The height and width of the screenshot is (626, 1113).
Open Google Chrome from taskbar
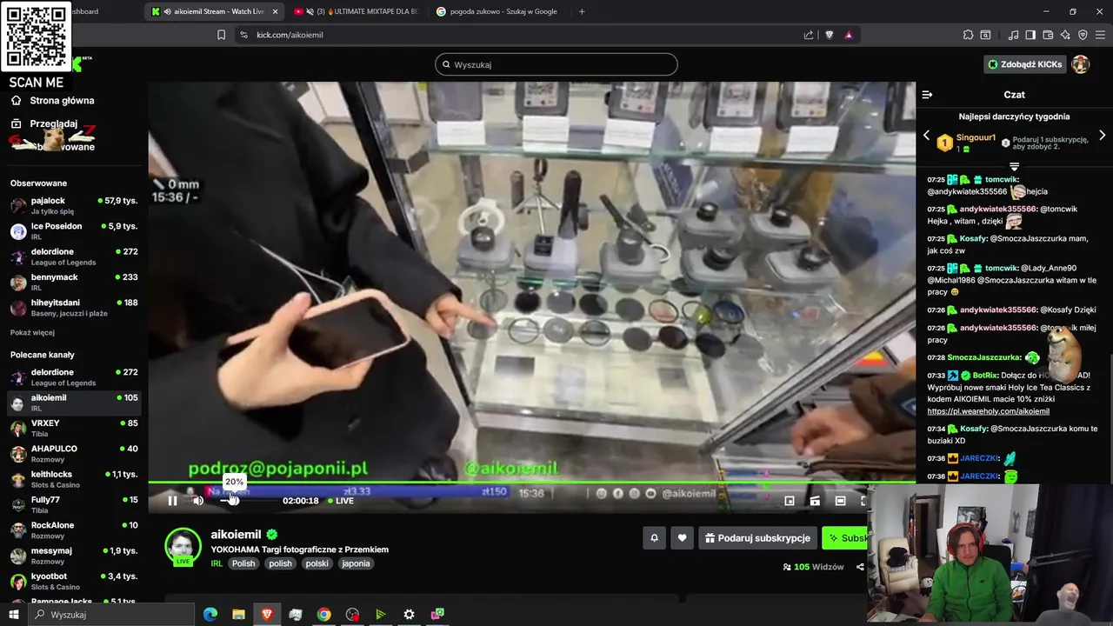coord(323,615)
